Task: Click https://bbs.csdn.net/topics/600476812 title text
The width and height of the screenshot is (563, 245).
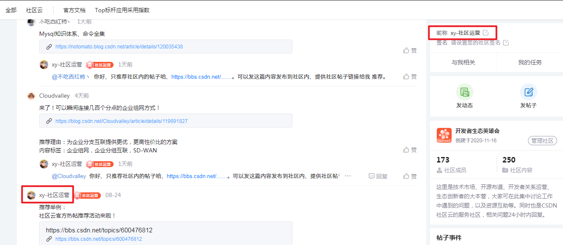Action: pos(99,230)
